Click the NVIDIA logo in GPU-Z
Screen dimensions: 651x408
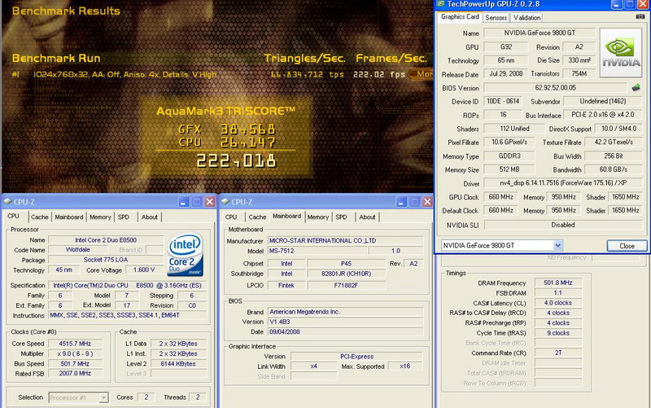pos(621,53)
